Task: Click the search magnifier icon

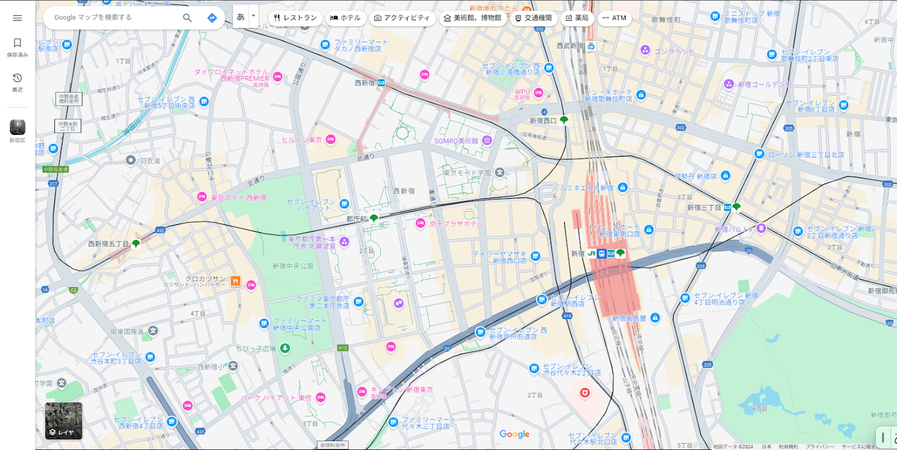Action: tap(187, 18)
